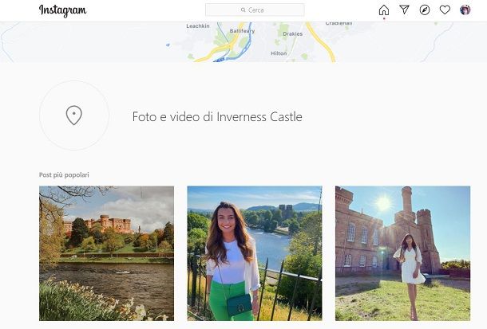Open the castle and river landscape post
Screen dimensions: 487x329
[106, 253]
